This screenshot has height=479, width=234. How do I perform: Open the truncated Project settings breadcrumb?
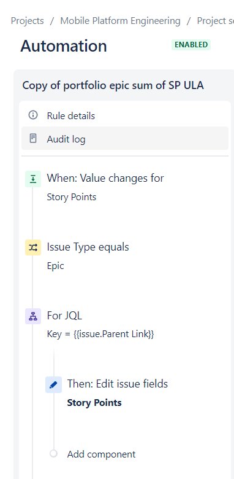pyautogui.click(x=216, y=21)
